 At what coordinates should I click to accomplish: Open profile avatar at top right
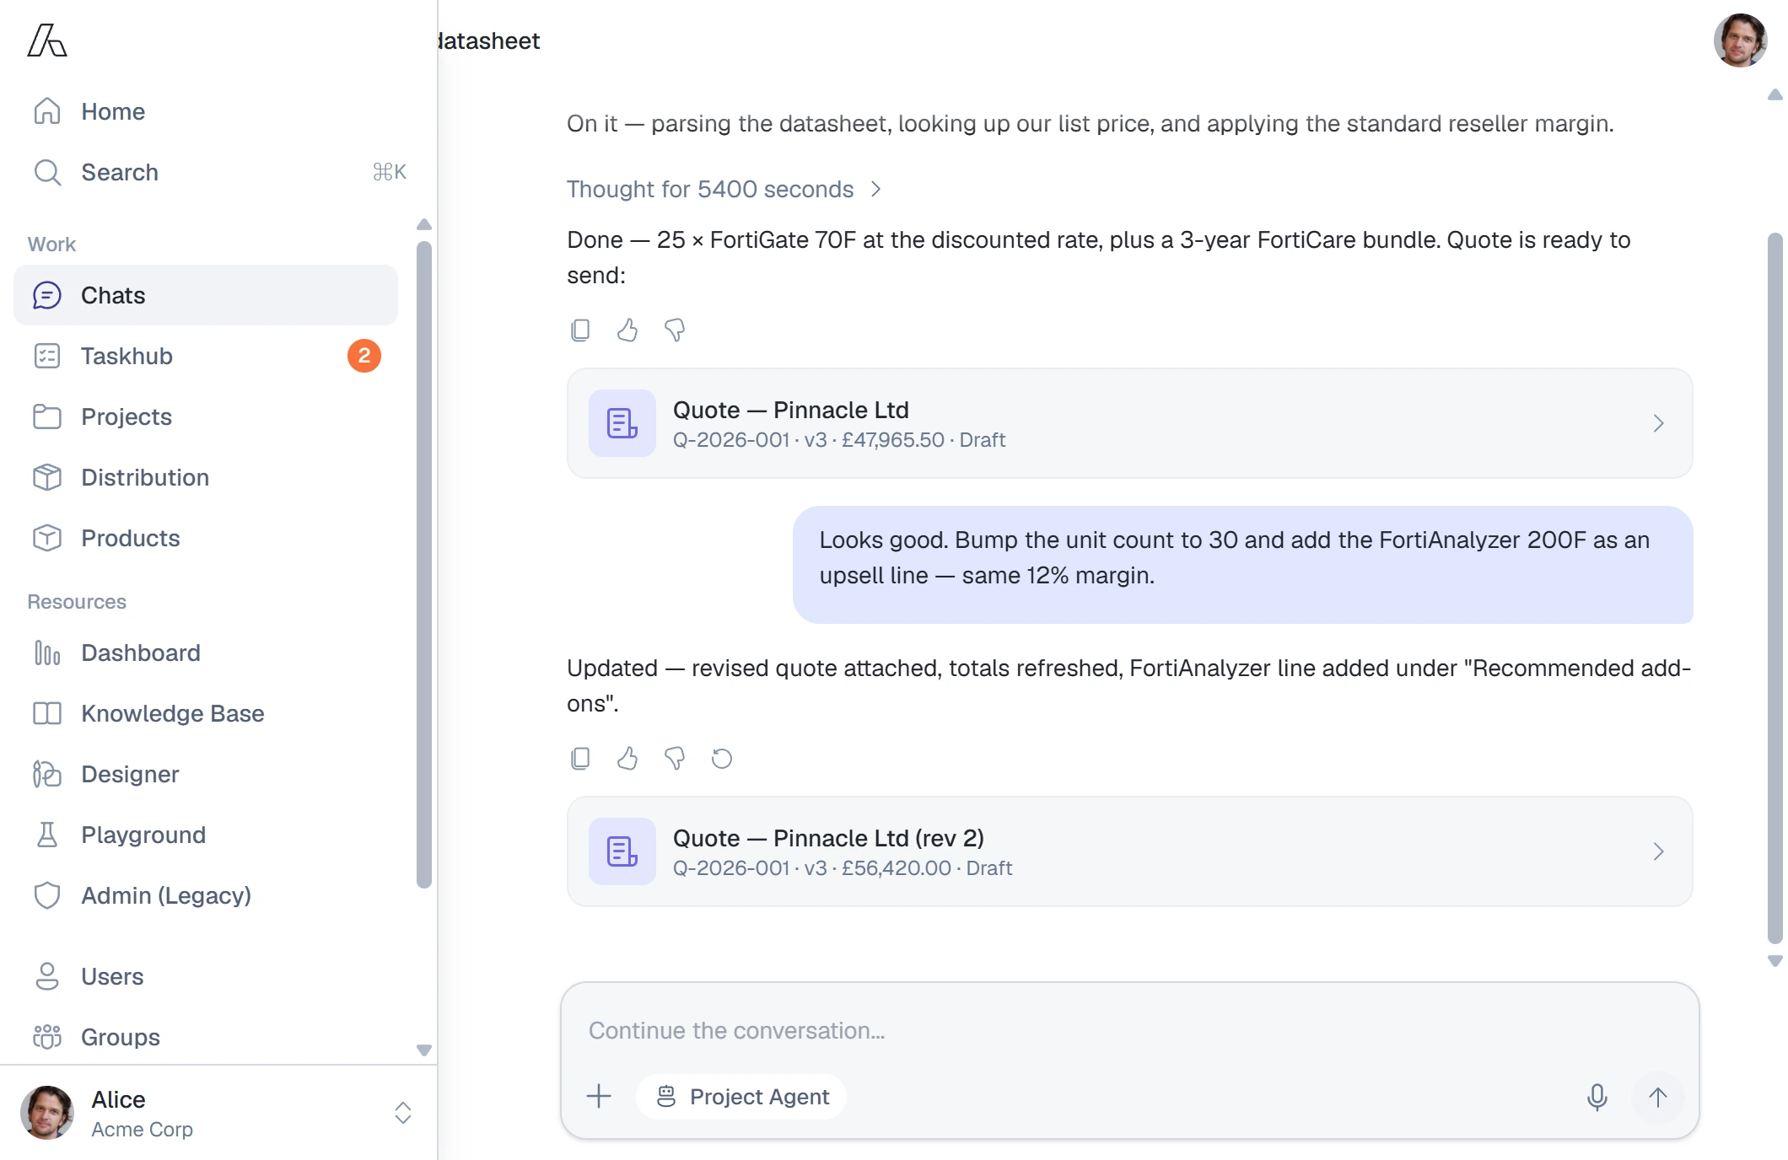coord(1741,40)
